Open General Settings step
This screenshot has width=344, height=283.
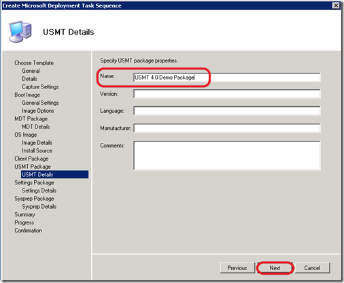coord(40,103)
